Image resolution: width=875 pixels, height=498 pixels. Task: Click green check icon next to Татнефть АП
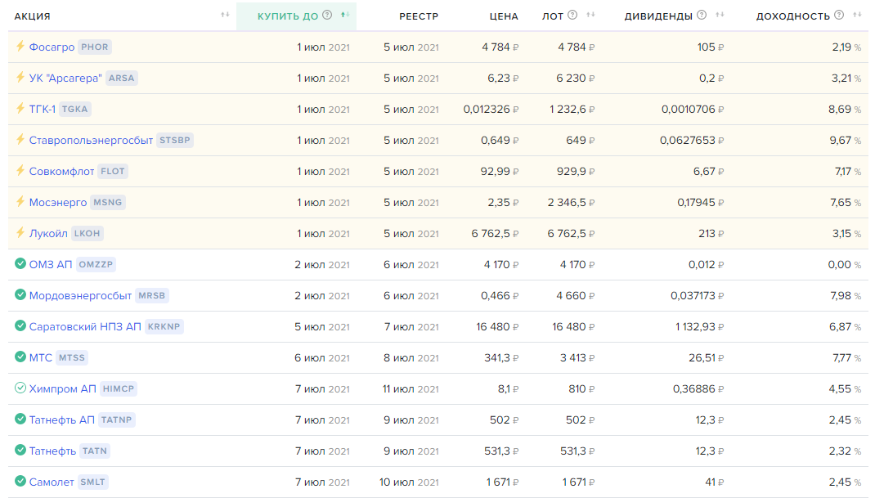[x=20, y=419]
